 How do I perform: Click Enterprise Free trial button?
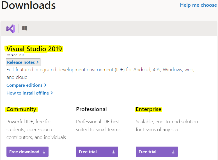coord(157,152)
